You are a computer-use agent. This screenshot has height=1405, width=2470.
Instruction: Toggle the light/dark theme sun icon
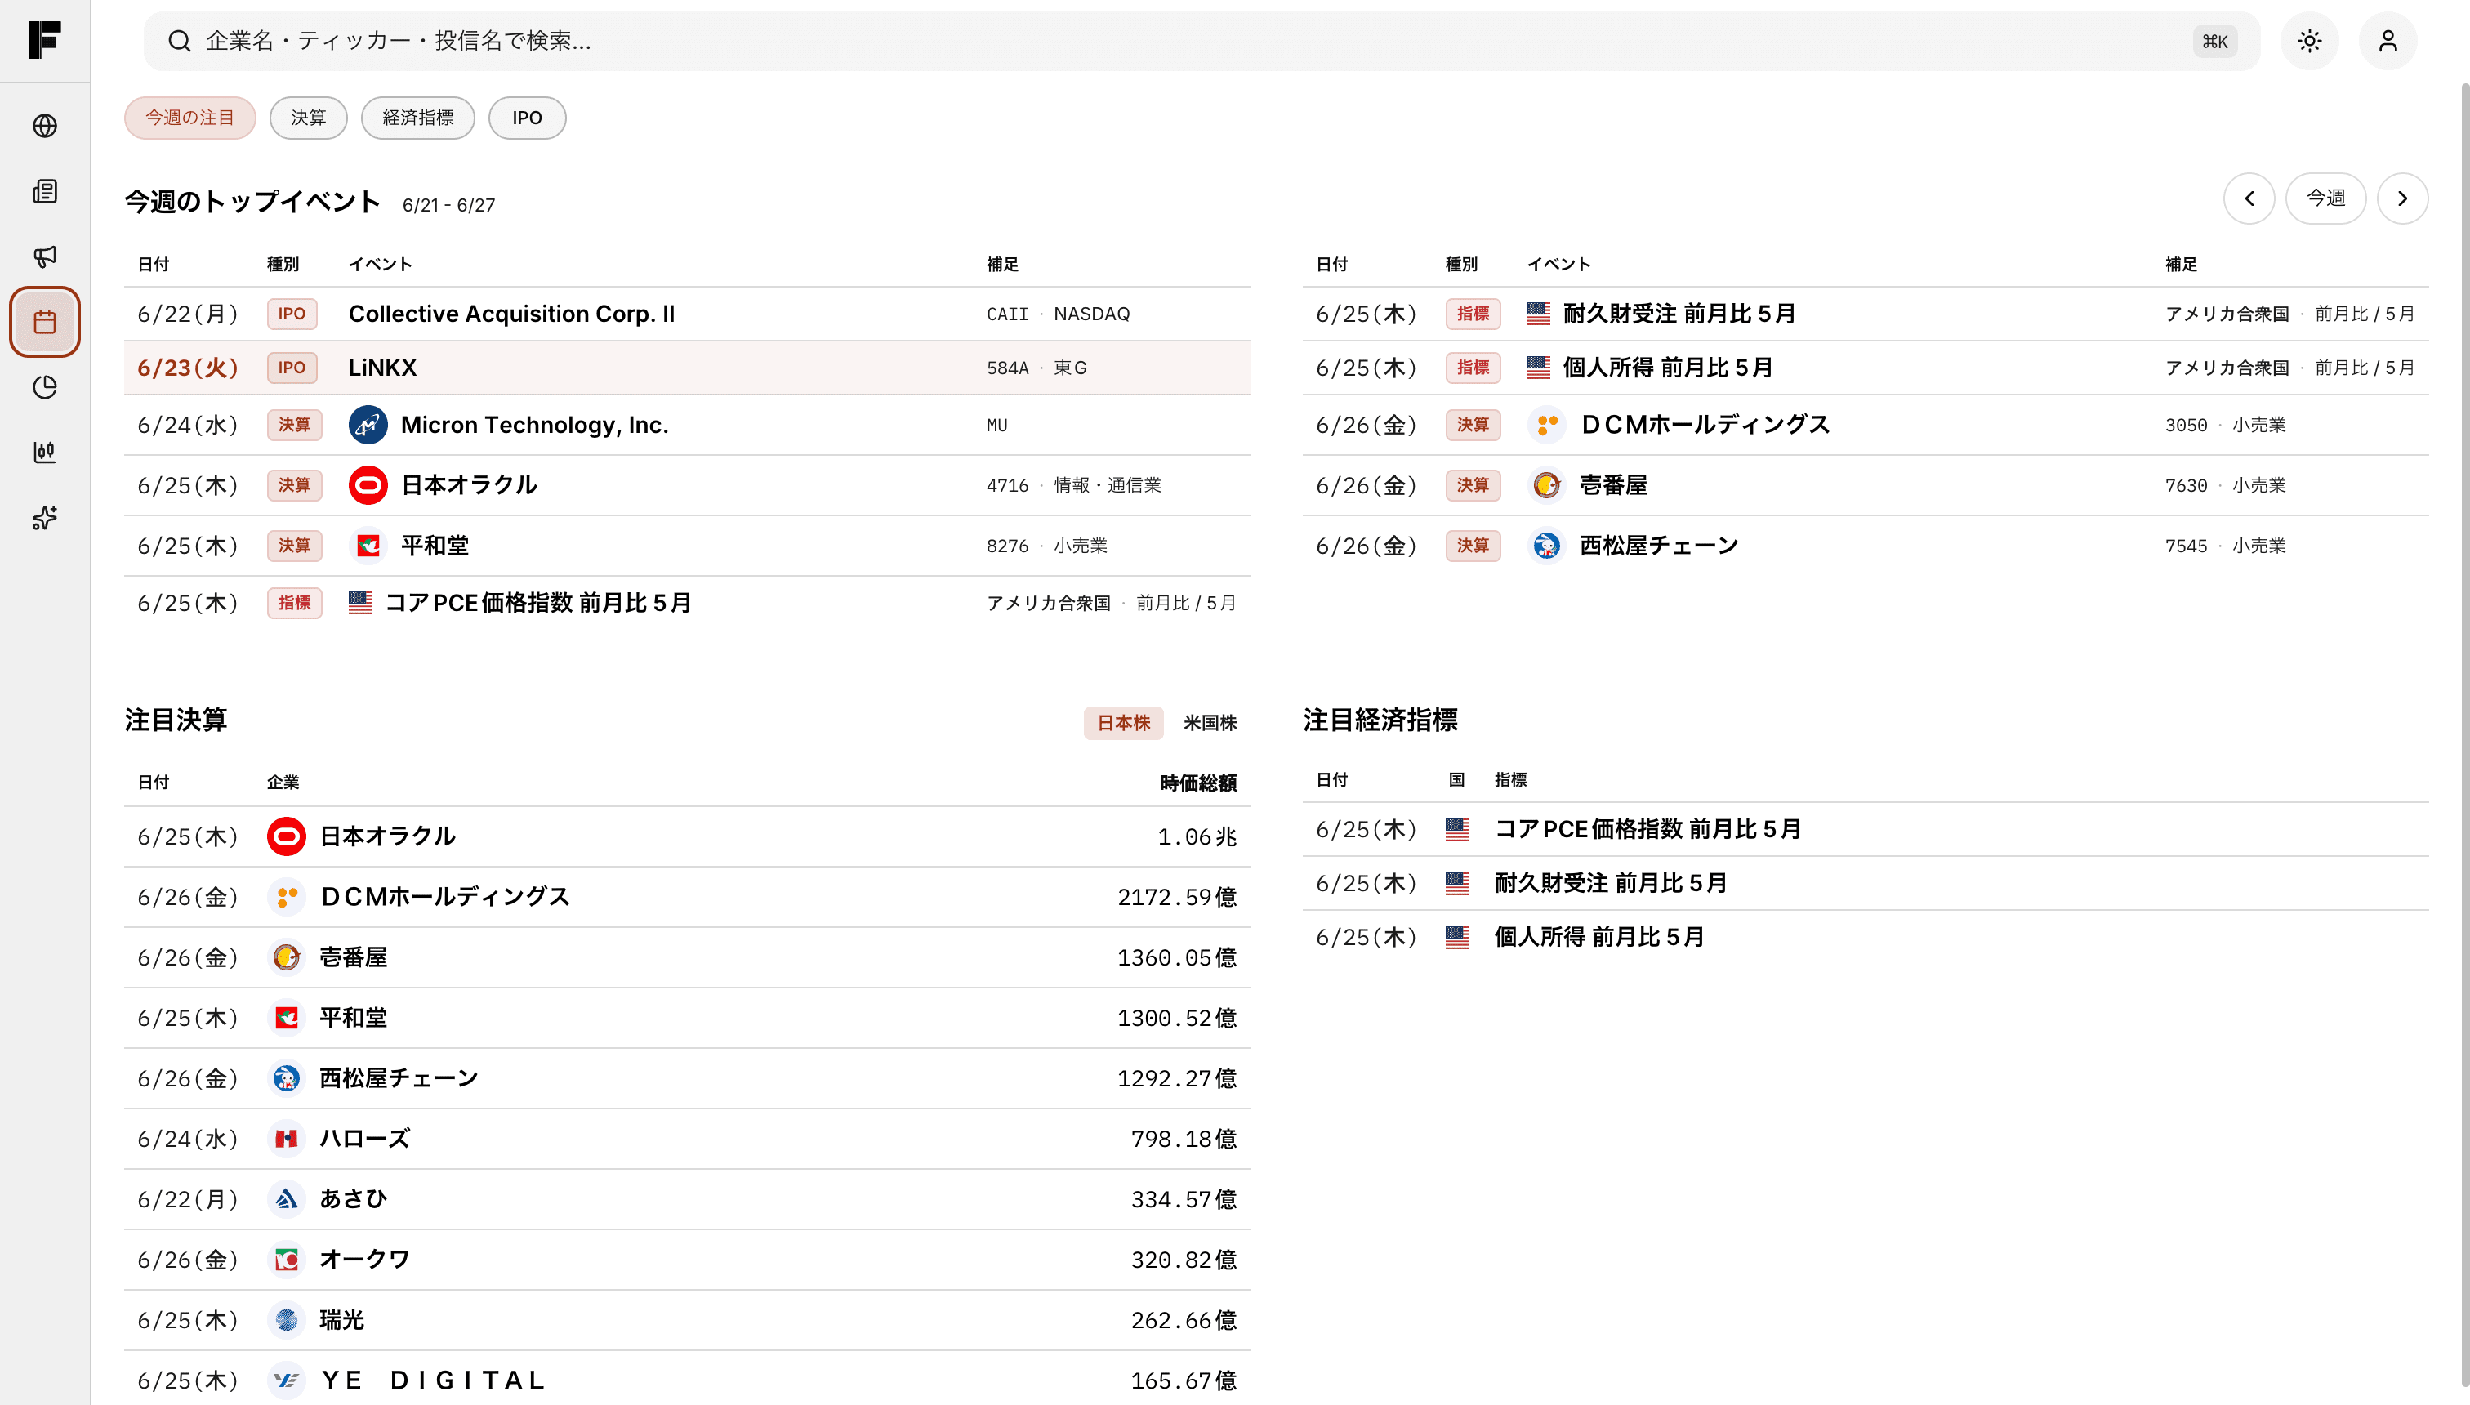[x=2309, y=41]
